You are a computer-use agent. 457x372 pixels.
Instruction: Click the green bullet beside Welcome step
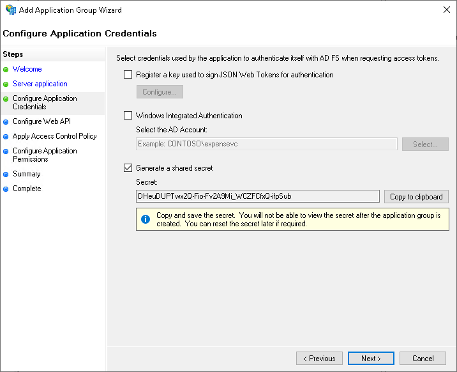[x=6, y=69]
